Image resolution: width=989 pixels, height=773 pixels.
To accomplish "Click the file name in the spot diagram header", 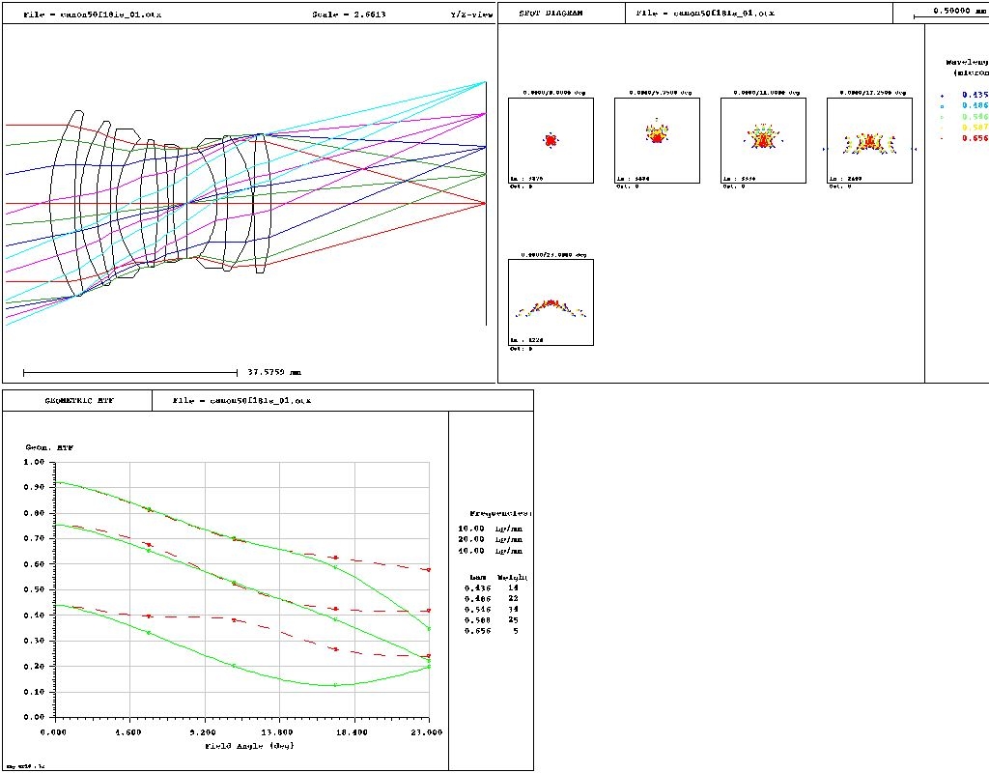I will click(x=705, y=14).
